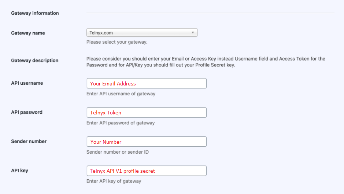
Task: Focus the API username field with Your Email Address
Action: point(147,83)
